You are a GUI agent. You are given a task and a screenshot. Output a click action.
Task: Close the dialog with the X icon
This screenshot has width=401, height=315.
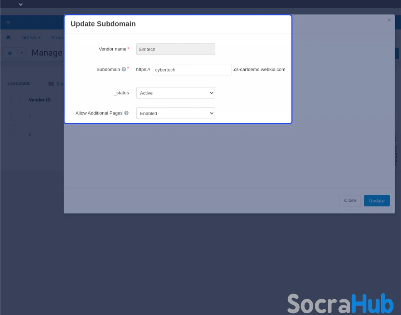click(389, 20)
